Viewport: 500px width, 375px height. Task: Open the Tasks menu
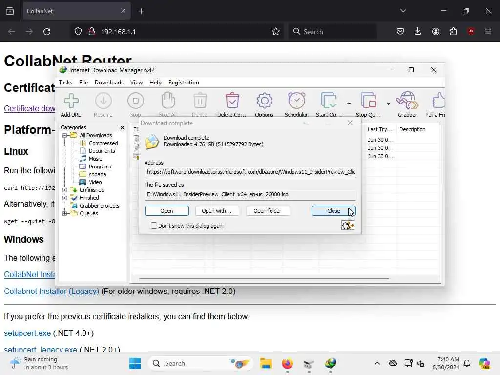[65, 83]
